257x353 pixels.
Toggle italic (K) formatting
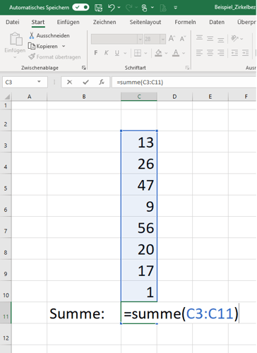pyautogui.click(x=107, y=53)
